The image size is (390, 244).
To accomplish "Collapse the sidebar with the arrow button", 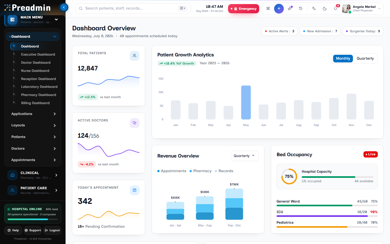I will tap(64, 7).
